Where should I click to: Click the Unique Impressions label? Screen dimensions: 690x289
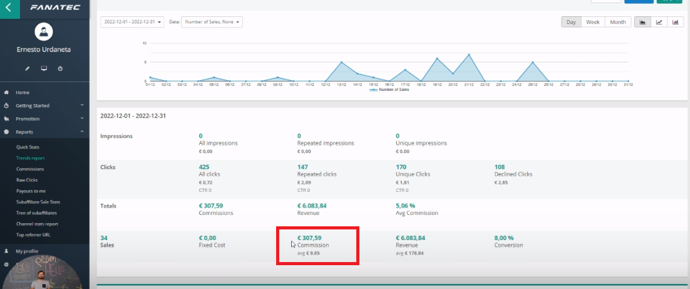pyautogui.click(x=421, y=143)
